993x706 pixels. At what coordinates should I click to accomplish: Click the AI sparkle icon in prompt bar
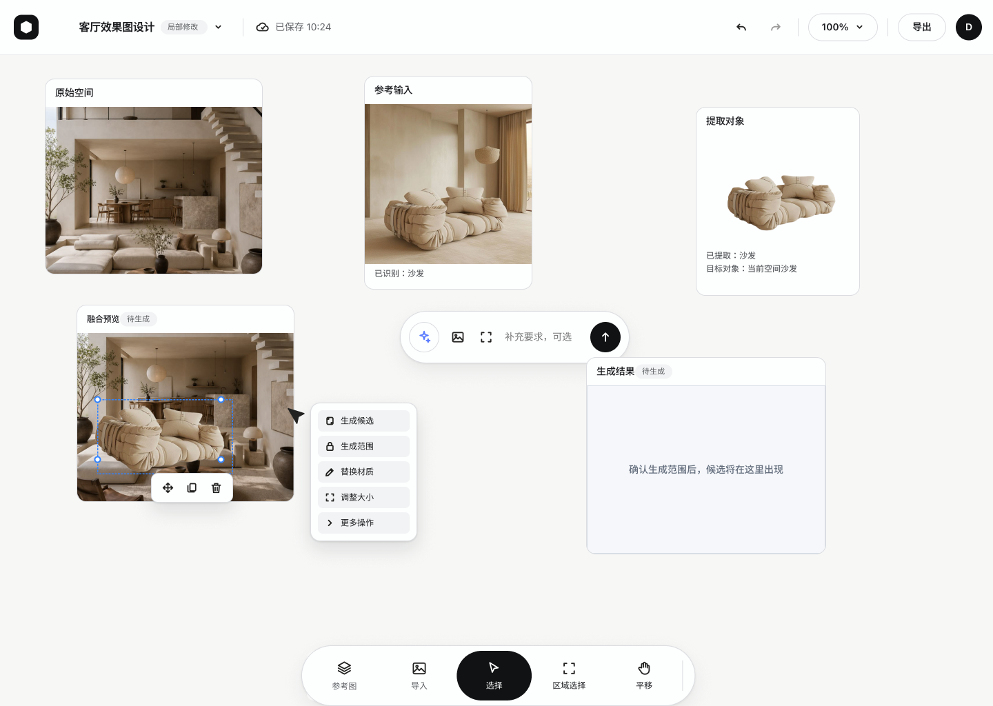pyautogui.click(x=424, y=337)
